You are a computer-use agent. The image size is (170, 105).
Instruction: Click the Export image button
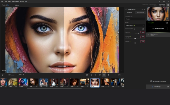tap(156, 86)
